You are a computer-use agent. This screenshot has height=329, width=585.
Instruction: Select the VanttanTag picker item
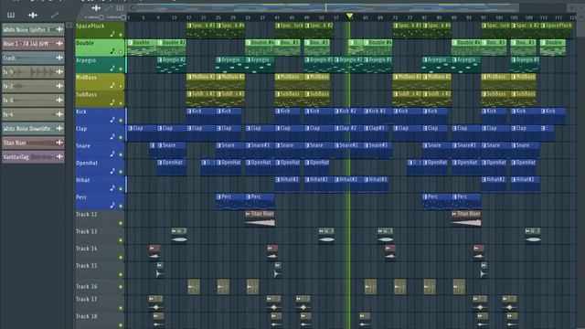(33, 156)
